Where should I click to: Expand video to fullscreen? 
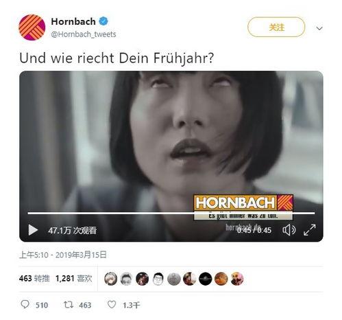coord(310,229)
